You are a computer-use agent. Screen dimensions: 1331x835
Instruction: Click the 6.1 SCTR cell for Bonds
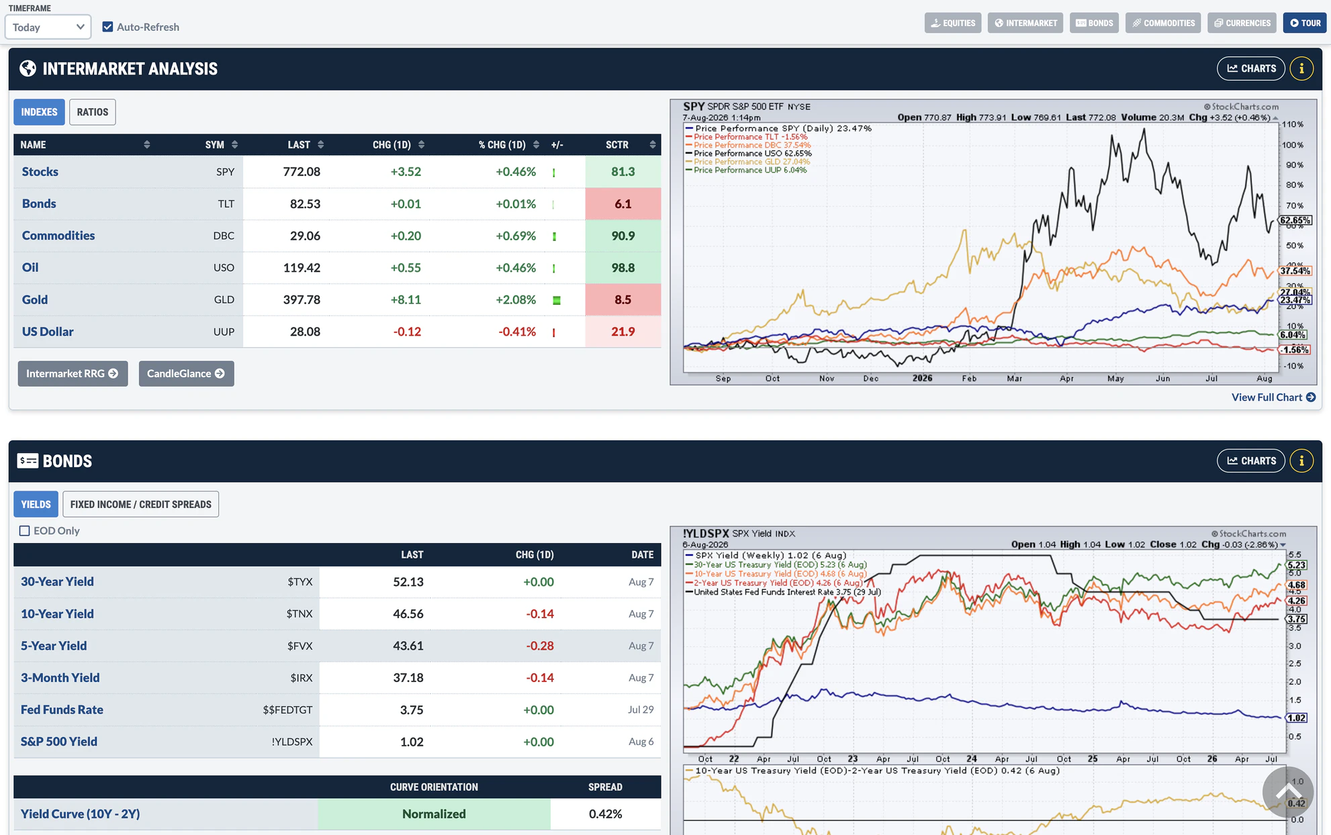(623, 204)
